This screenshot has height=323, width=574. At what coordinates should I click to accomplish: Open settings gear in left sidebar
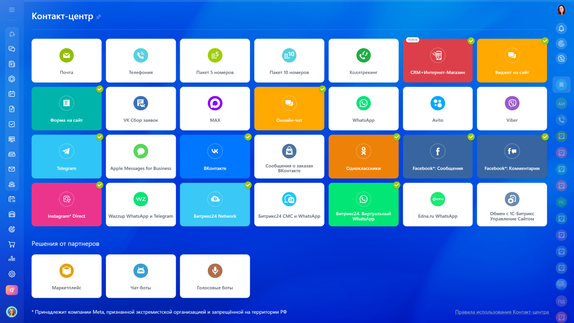click(12, 274)
